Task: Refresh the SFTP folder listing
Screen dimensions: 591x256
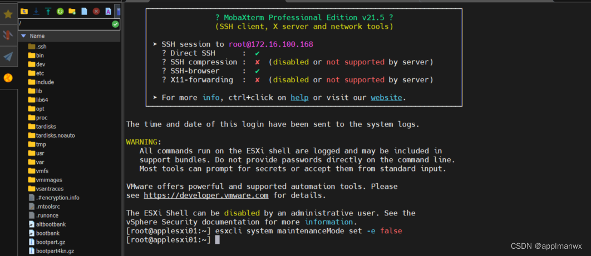Action: pyautogui.click(x=60, y=11)
